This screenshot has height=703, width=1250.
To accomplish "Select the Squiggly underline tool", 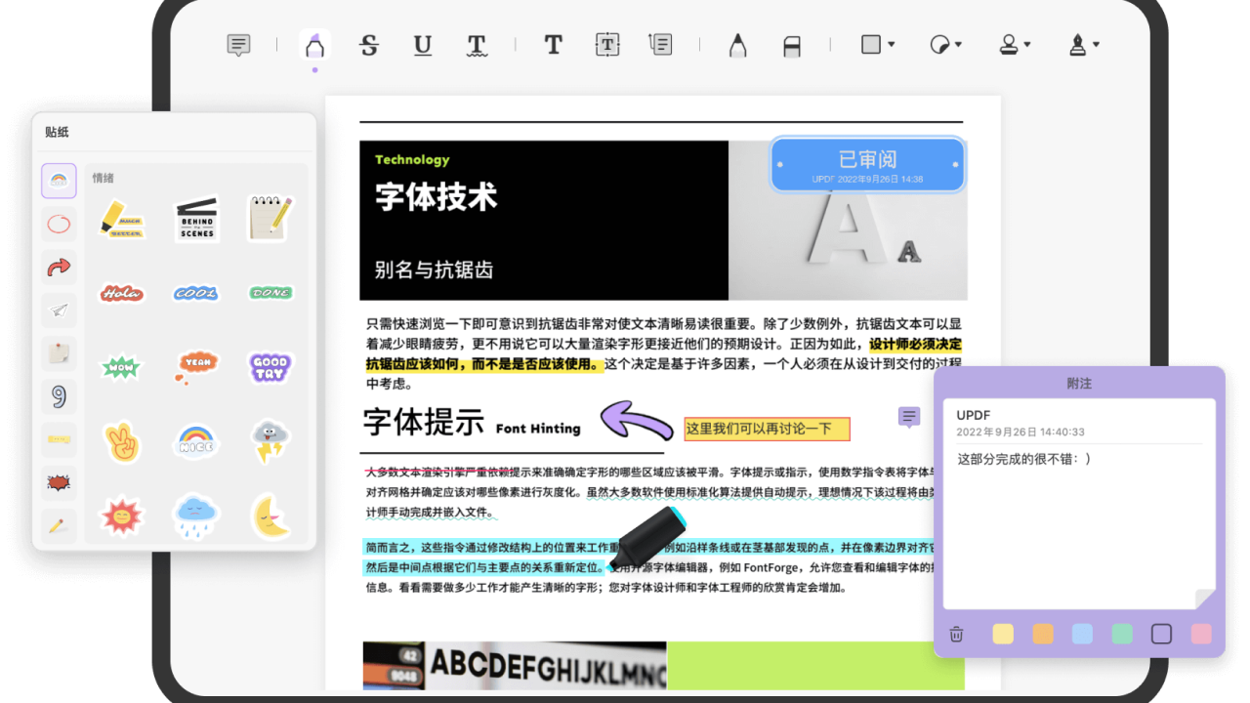I will (476, 45).
